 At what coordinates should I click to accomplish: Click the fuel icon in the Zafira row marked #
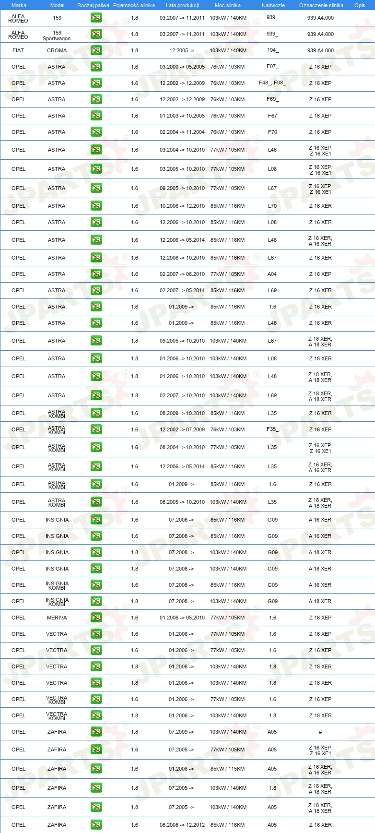[96, 732]
